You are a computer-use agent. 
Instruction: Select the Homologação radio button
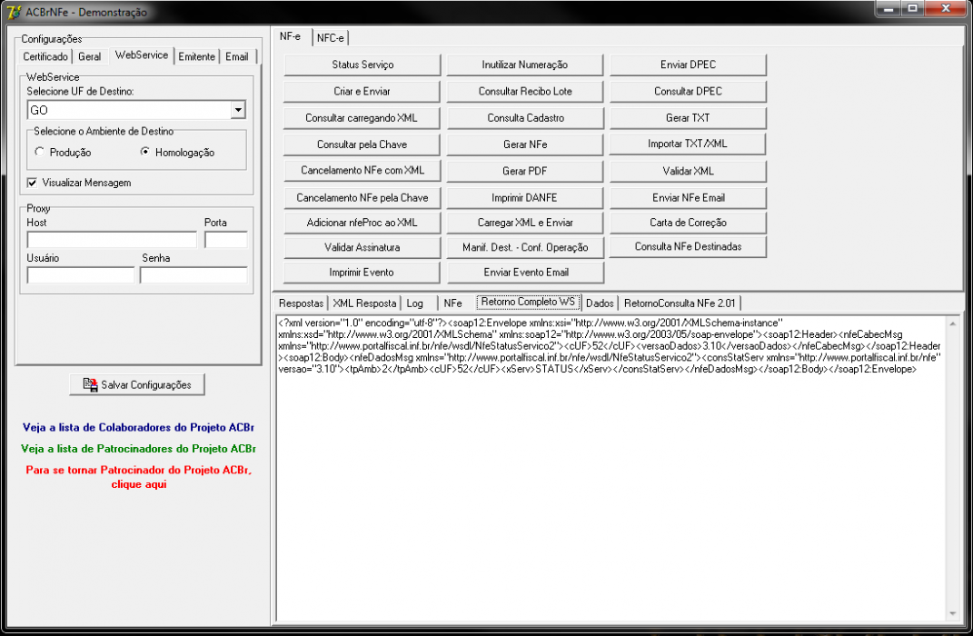(x=145, y=152)
